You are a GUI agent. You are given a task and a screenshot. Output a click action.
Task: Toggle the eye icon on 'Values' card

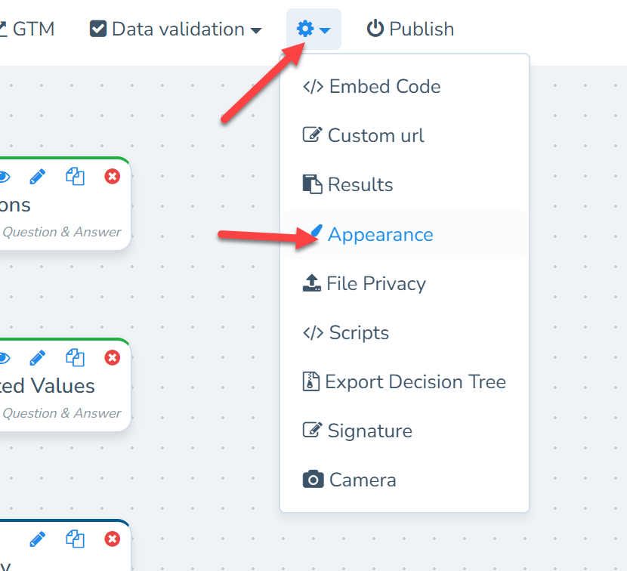point(4,358)
